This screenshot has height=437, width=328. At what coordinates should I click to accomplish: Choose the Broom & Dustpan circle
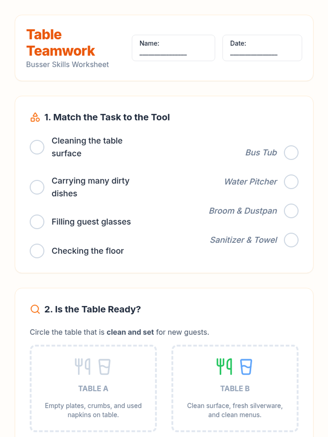click(x=291, y=211)
